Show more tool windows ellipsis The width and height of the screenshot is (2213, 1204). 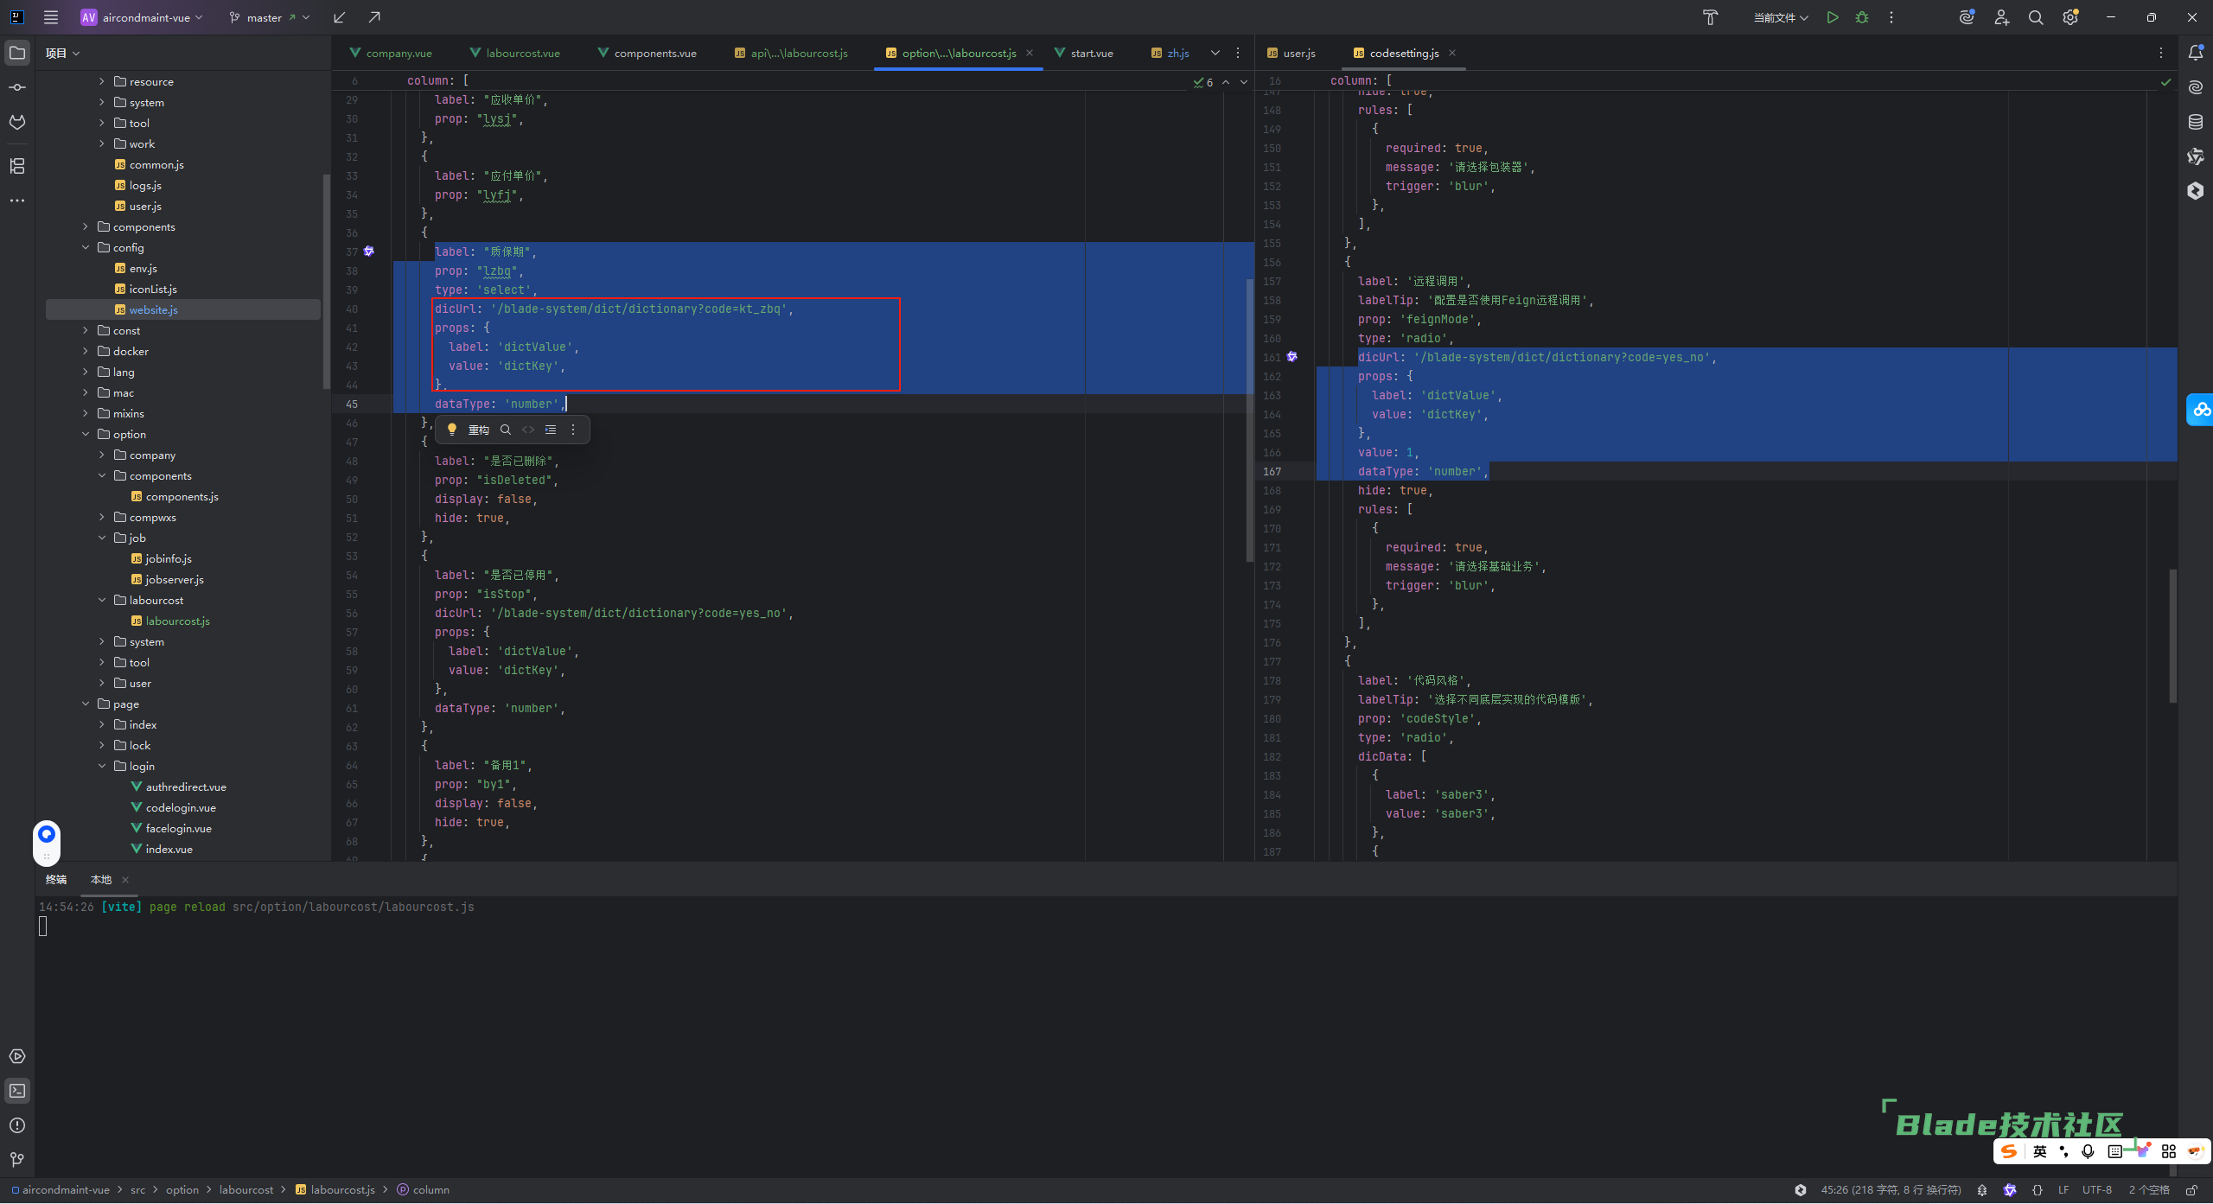[17, 201]
